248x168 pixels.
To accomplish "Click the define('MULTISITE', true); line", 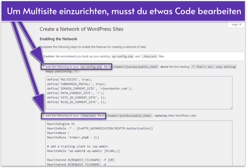I will (x=69, y=80).
